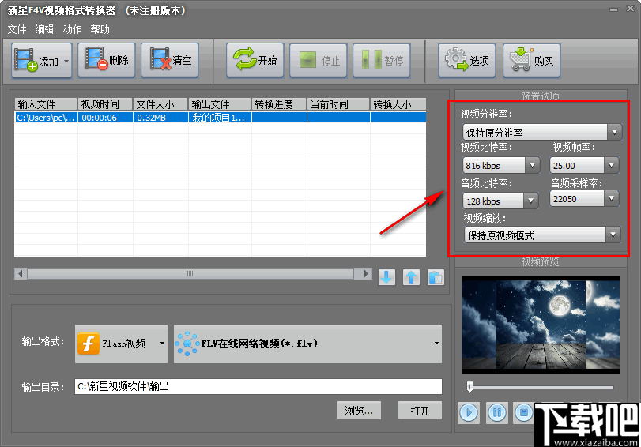Open the 编辑 menu
The height and width of the screenshot is (447, 641).
point(44,29)
